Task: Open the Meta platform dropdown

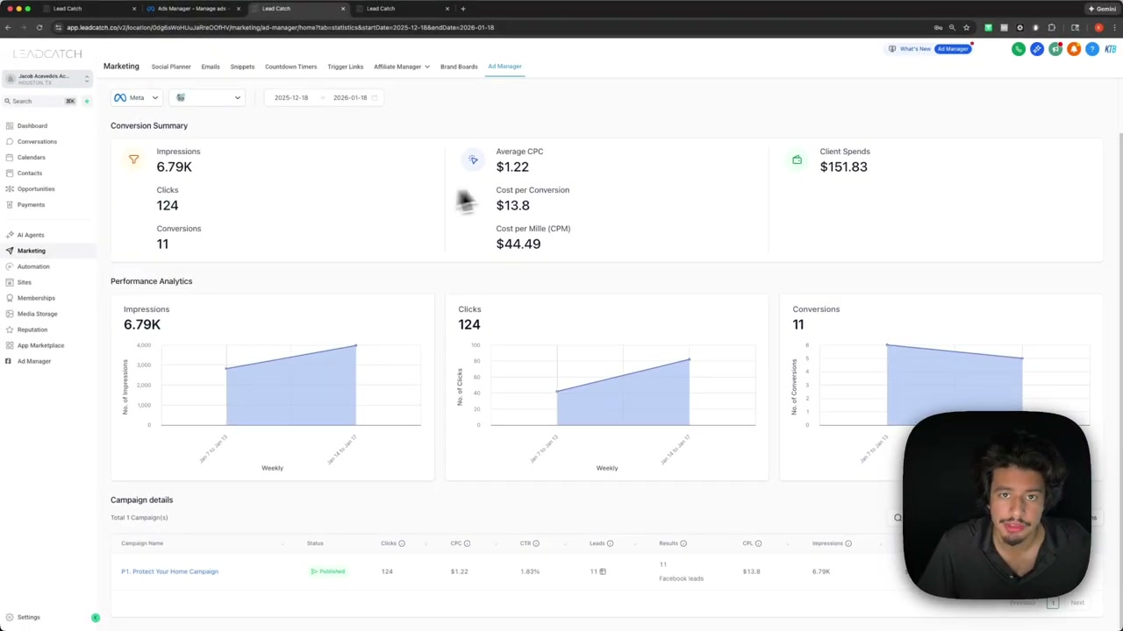Action: [x=136, y=97]
